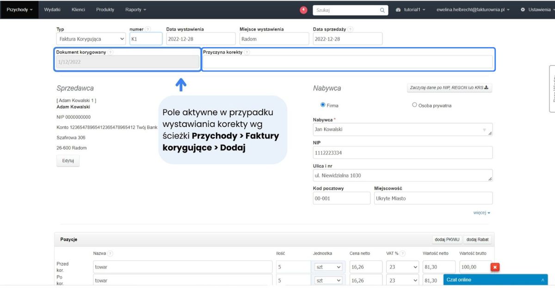Click the Pozycje section heading
The height and width of the screenshot is (291, 555).
coord(69,239)
